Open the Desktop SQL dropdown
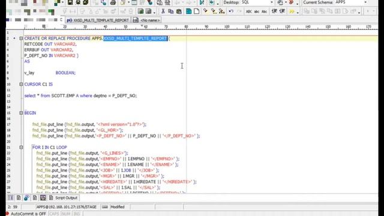The width and height of the screenshot is (384, 216). click(x=272, y=2)
